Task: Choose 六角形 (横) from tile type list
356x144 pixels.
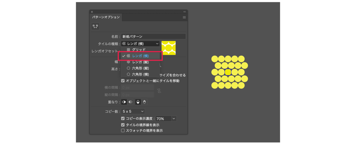Action: (140, 74)
